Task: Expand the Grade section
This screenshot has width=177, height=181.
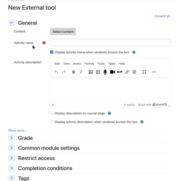Action: tap(12, 138)
